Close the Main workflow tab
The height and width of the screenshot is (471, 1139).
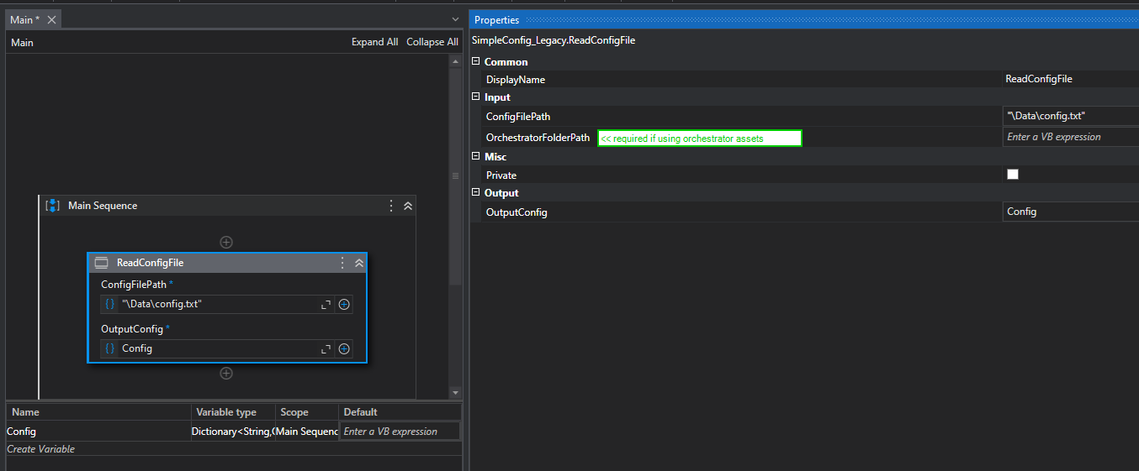click(51, 19)
